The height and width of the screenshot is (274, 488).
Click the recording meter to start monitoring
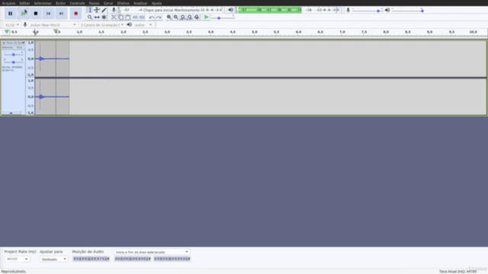coord(171,10)
